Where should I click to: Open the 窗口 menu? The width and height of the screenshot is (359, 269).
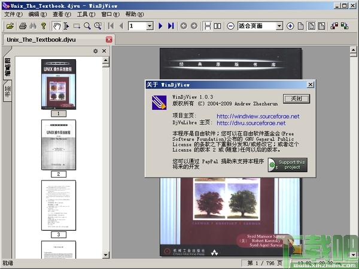click(x=110, y=14)
